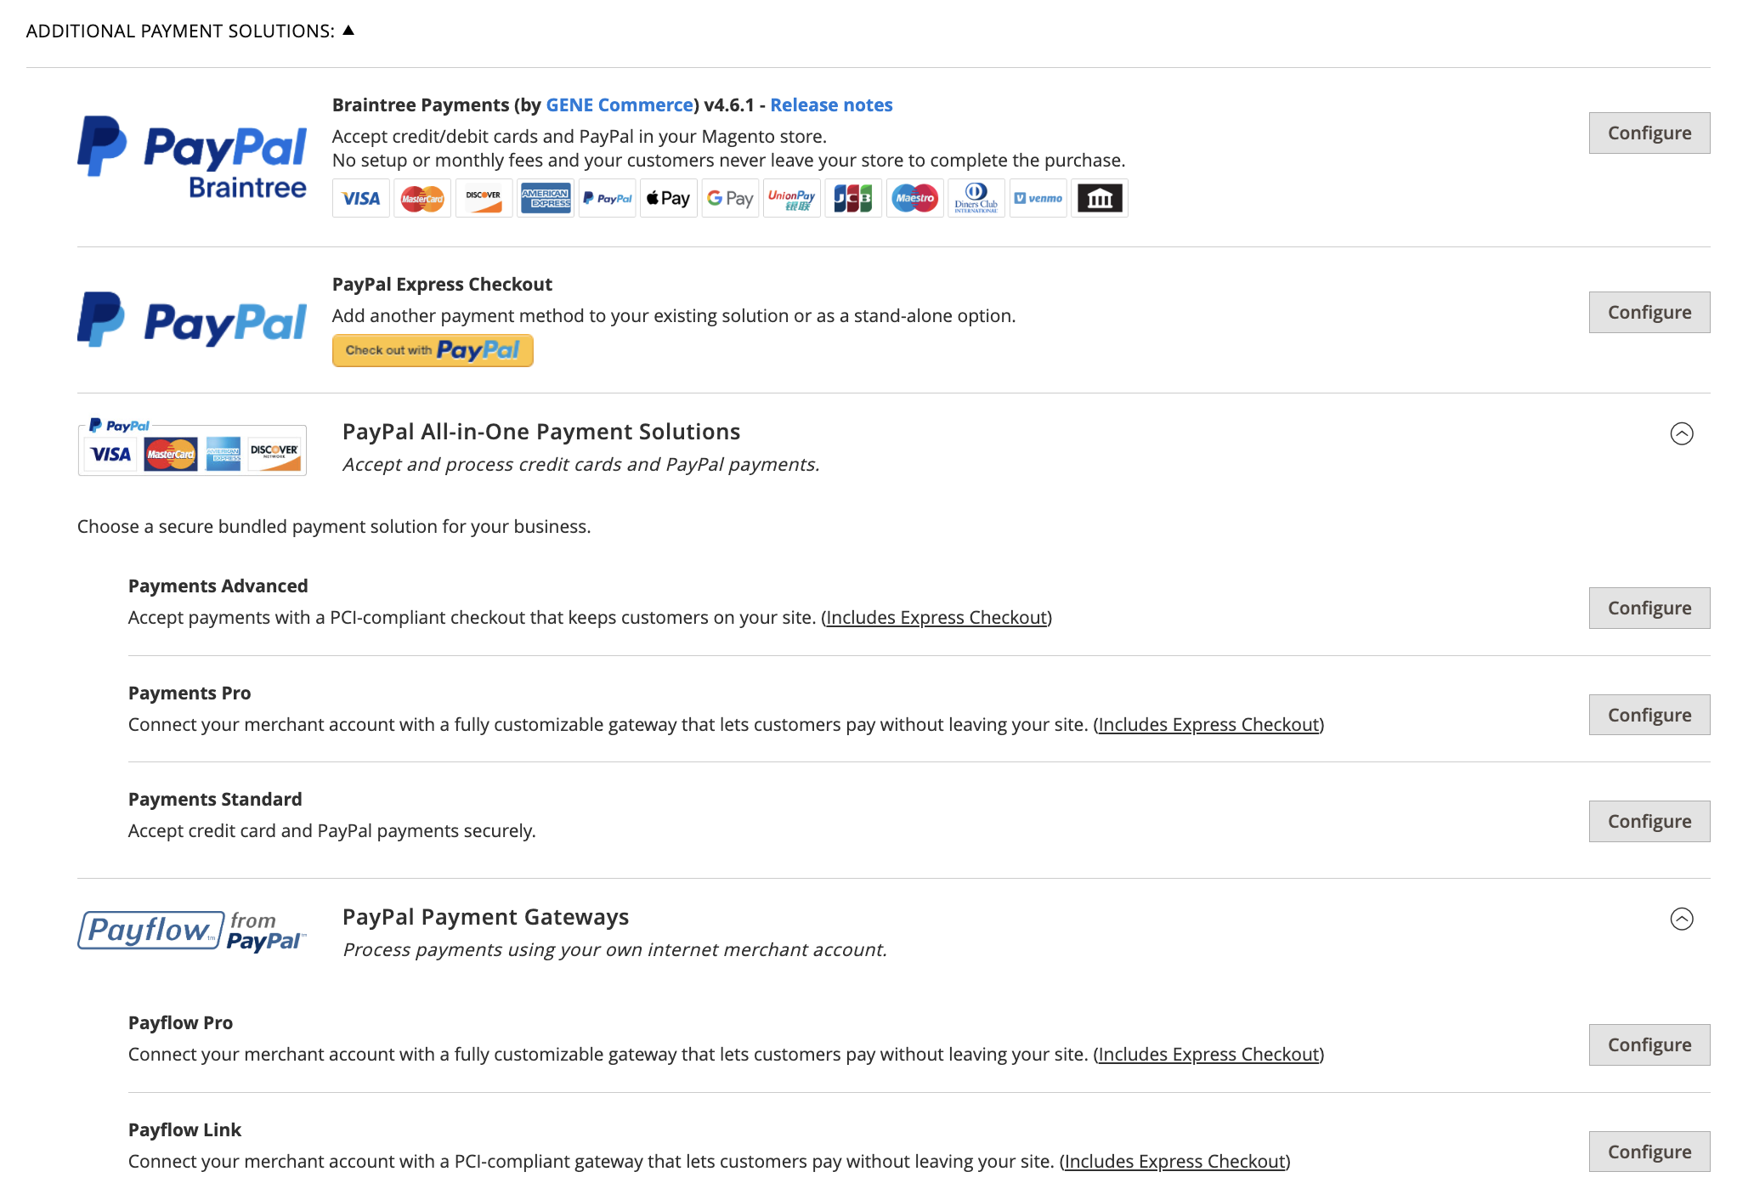
Task: Collapse the Additional Payment Solutions section
Action: (349, 28)
